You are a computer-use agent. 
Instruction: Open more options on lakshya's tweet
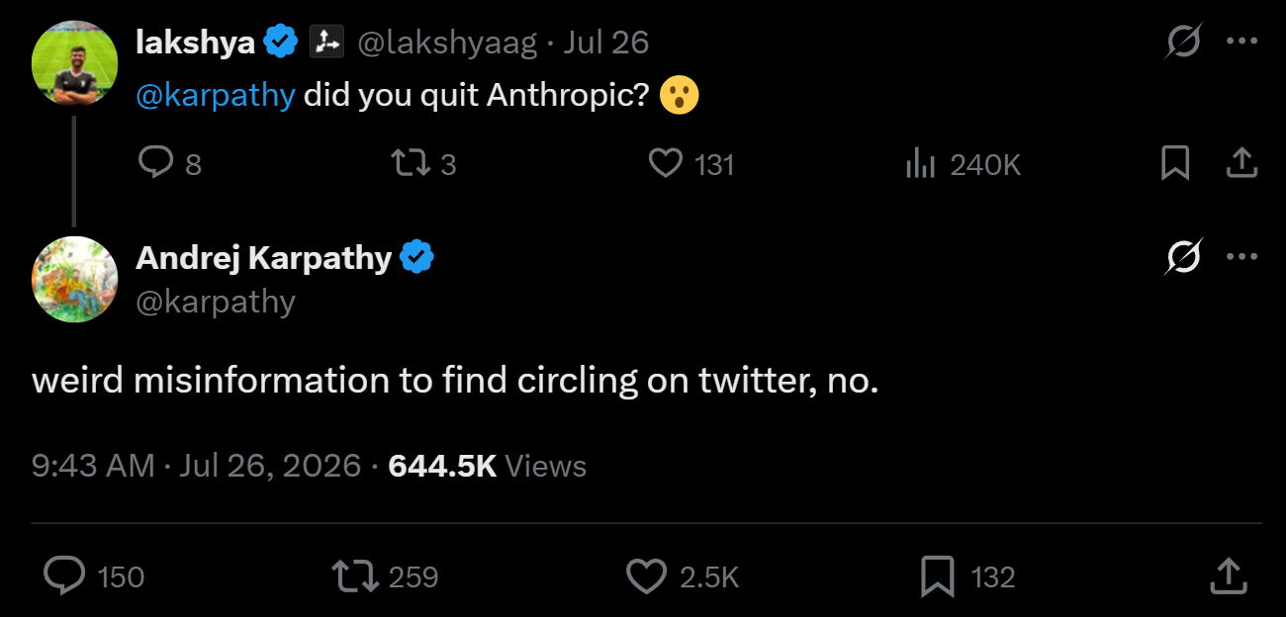pos(1241,42)
